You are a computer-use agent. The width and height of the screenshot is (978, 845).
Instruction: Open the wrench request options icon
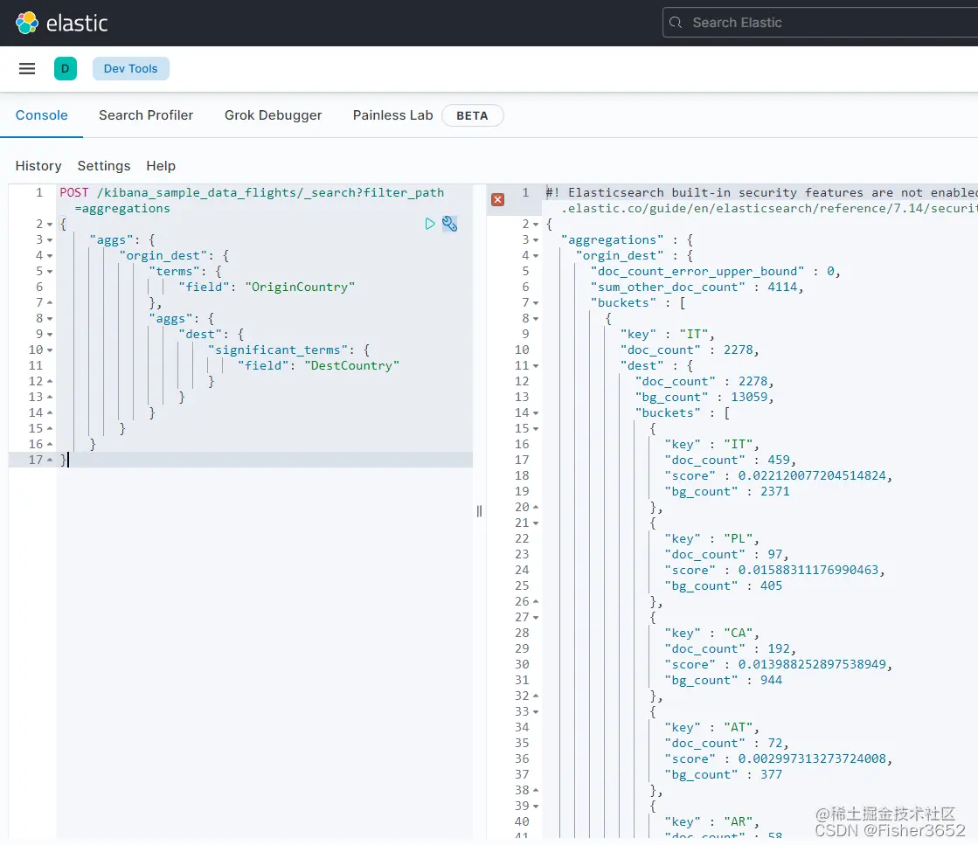tap(450, 223)
